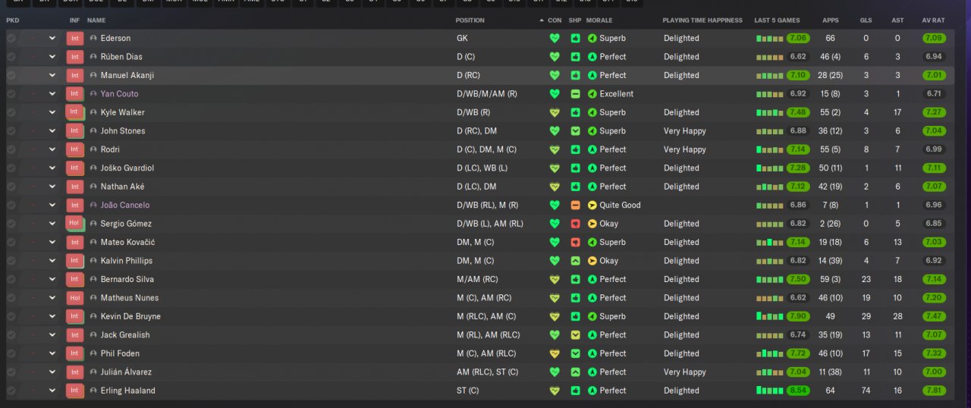Open the dropdown arrow on Nathan Aké's row
This screenshot has height=408, width=971.
52,187
